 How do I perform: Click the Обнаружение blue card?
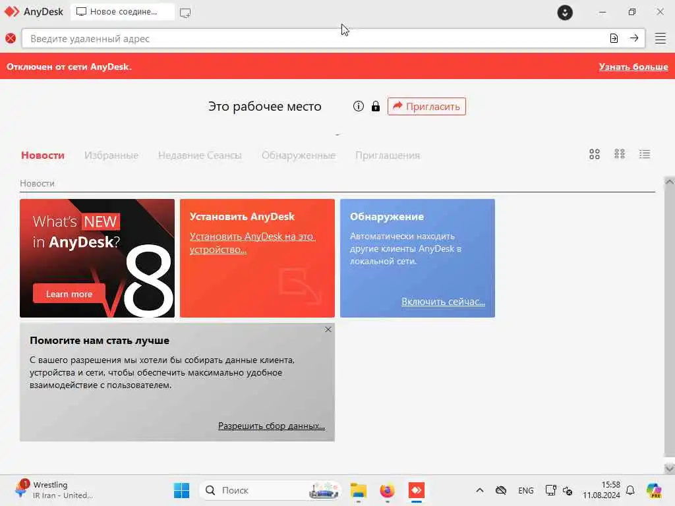[417, 258]
